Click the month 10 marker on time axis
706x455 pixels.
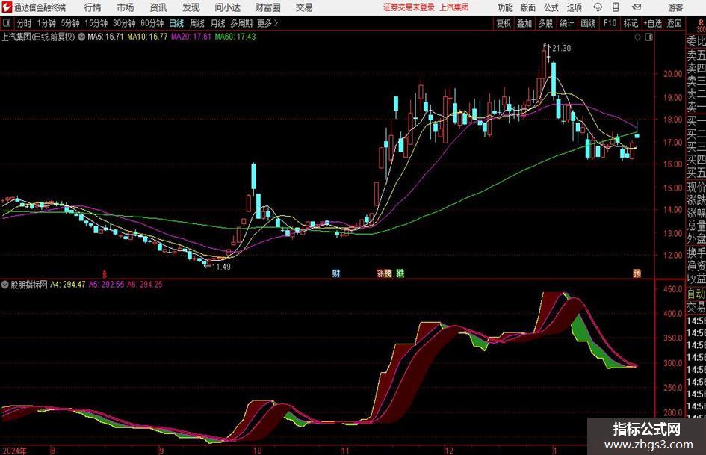point(257,451)
